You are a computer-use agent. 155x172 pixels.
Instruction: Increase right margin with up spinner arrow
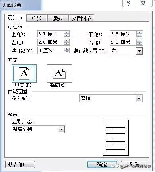[139, 41]
